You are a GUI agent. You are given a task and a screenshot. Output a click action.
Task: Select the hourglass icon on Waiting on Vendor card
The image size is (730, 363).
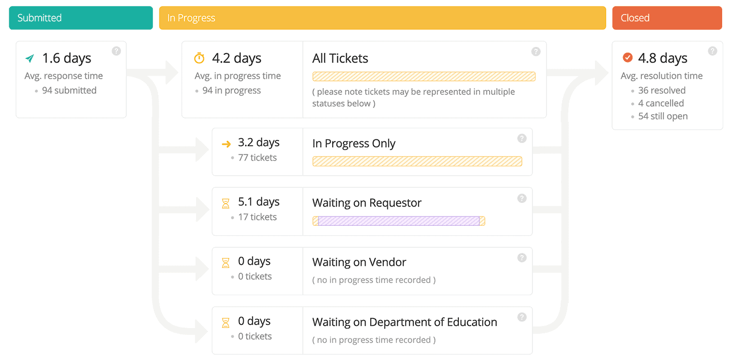(x=226, y=261)
